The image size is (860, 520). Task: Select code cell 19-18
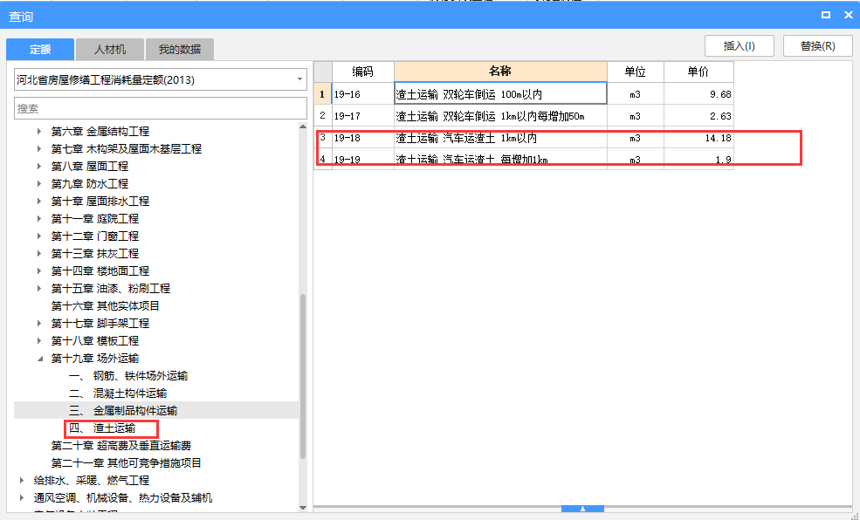pyautogui.click(x=363, y=138)
